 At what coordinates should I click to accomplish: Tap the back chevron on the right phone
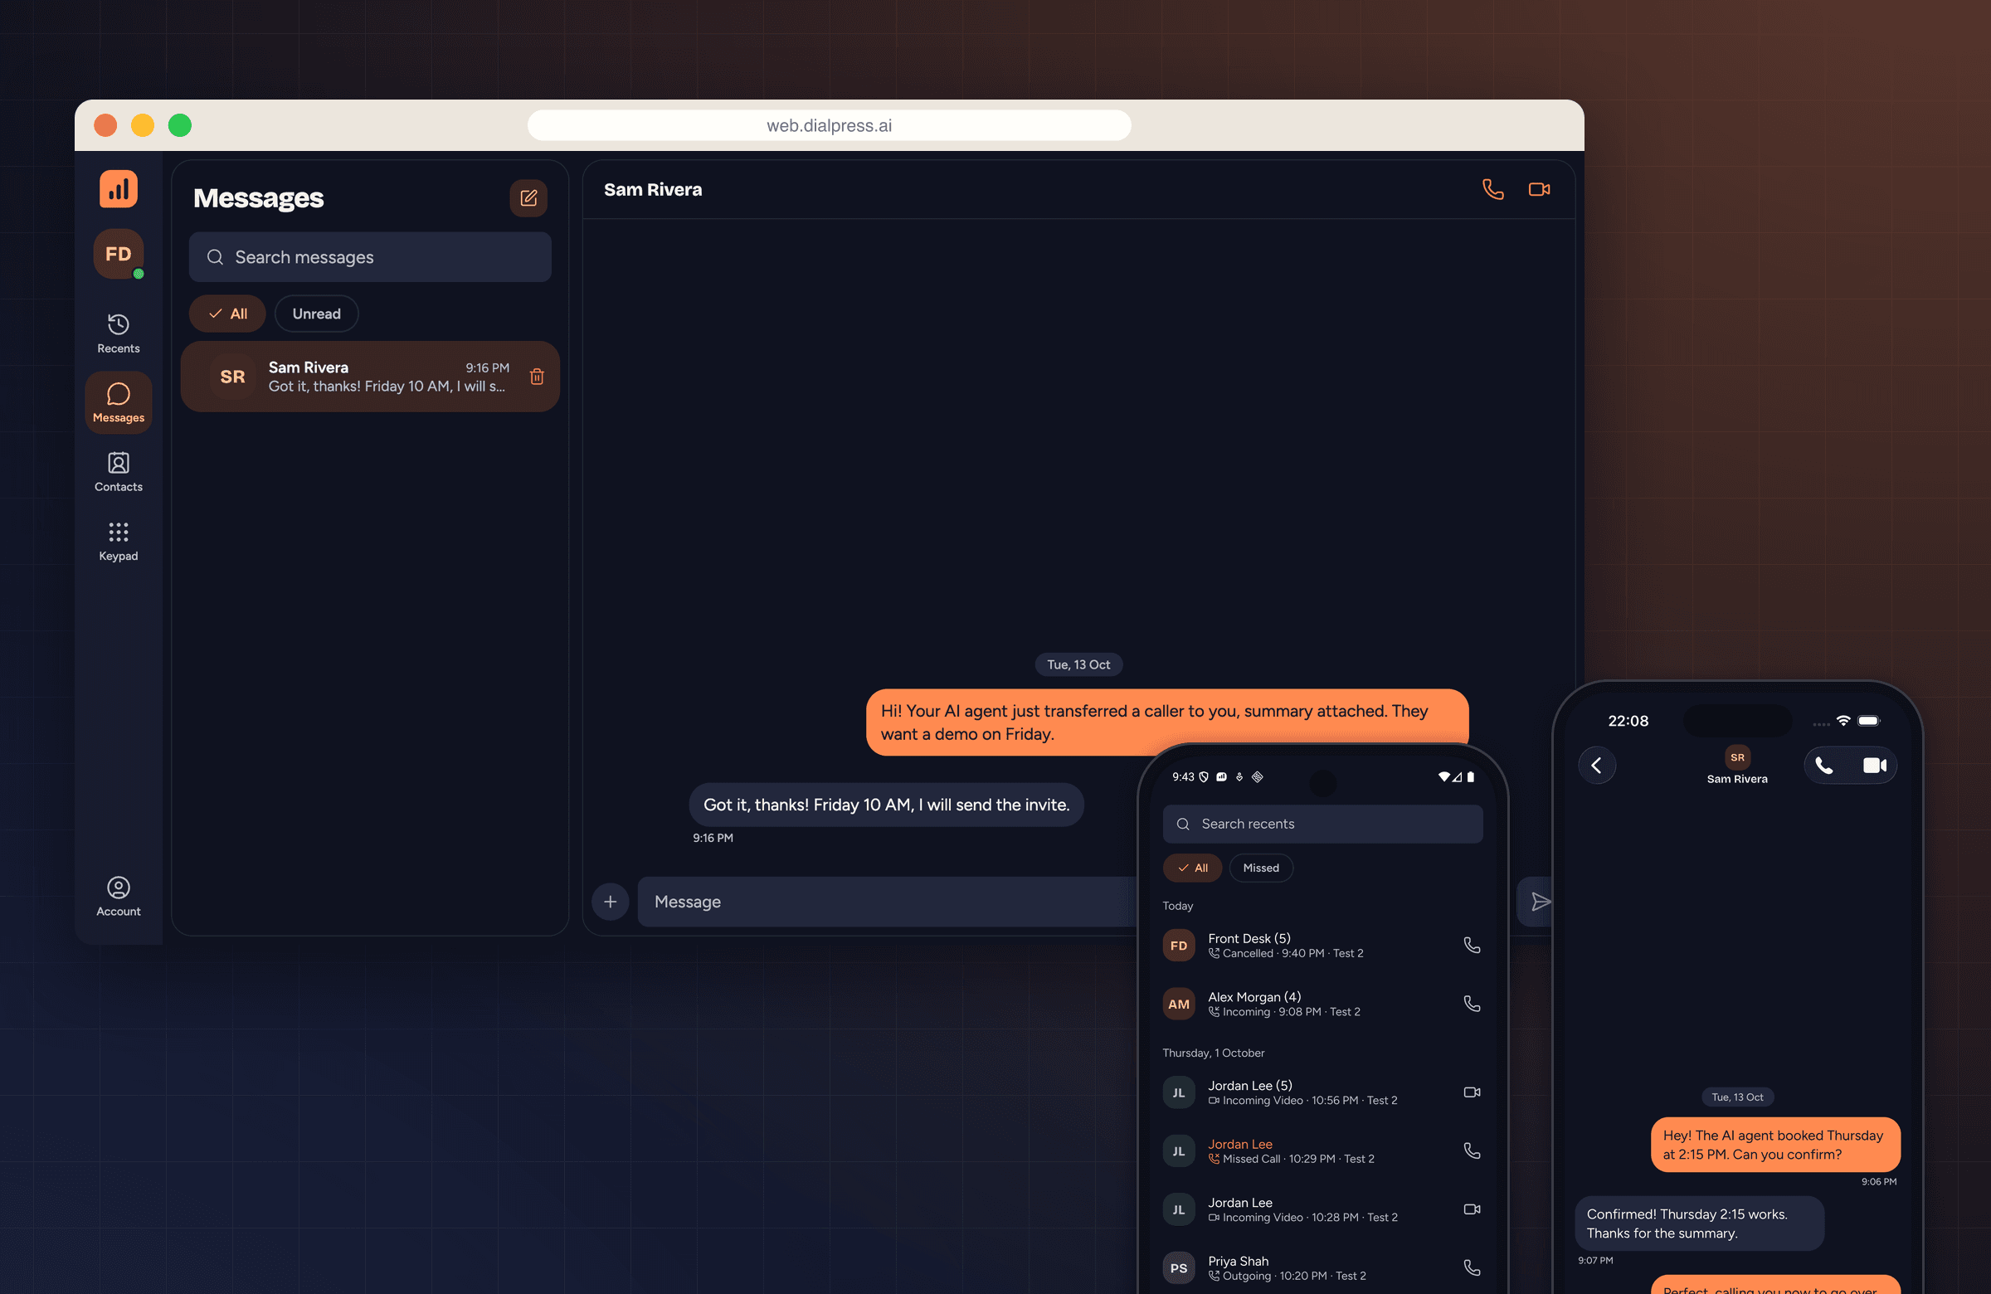[1596, 766]
